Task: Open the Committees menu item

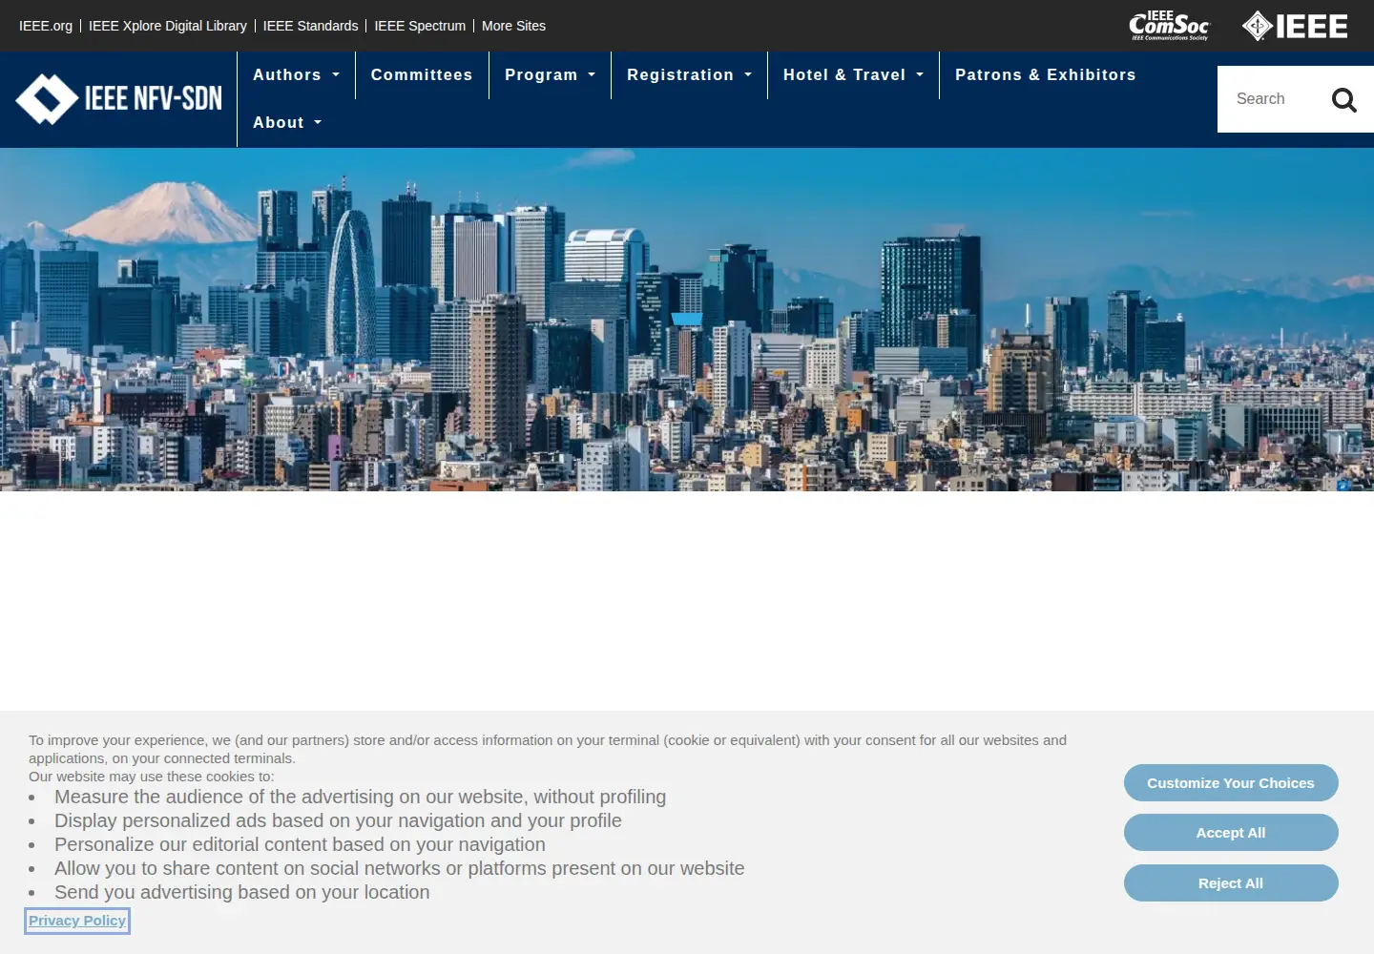Action: pyautogui.click(x=422, y=75)
